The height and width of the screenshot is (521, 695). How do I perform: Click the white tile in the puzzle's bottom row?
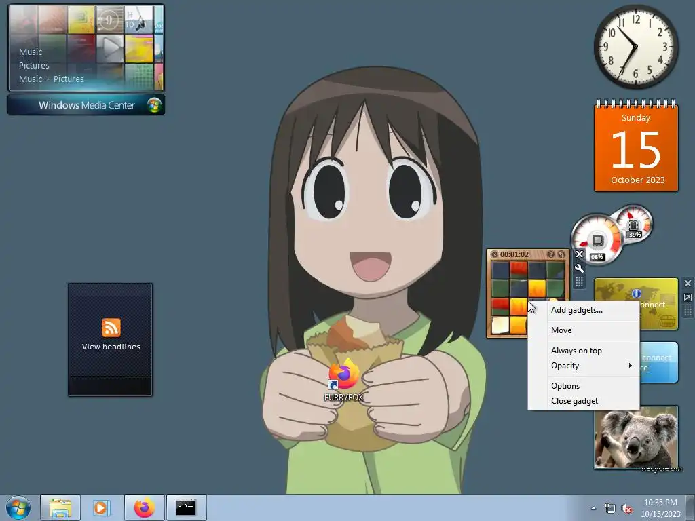click(x=500, y=325)
